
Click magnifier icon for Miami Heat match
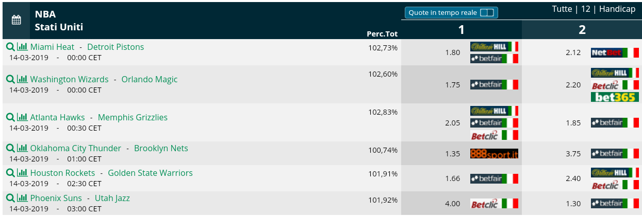(x=10, y=47)
